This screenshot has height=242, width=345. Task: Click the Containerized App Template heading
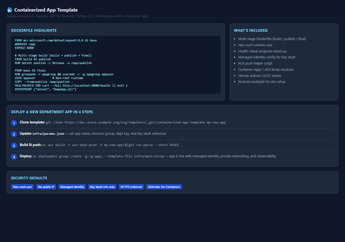point(46,10)
